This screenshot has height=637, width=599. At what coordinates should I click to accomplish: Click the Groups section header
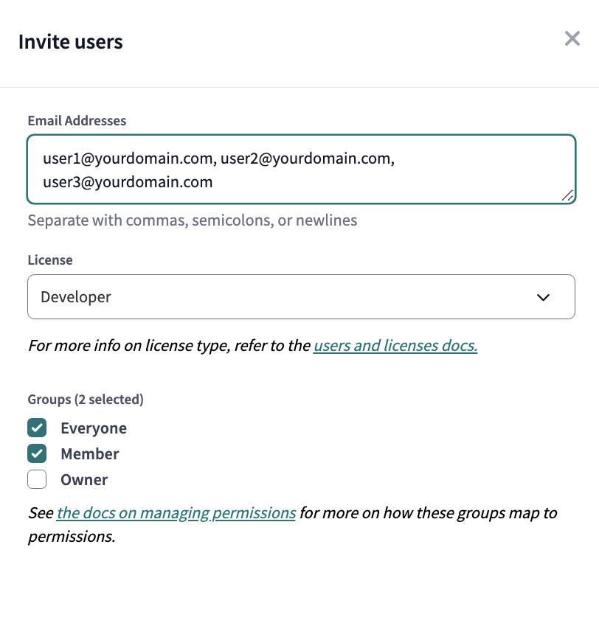coord(85,399)
